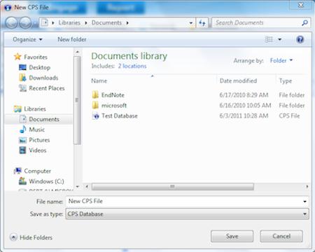Screen dimensions: 315x252
Task: Click the Documents library icon in sidebar
Action: [23, 119]
